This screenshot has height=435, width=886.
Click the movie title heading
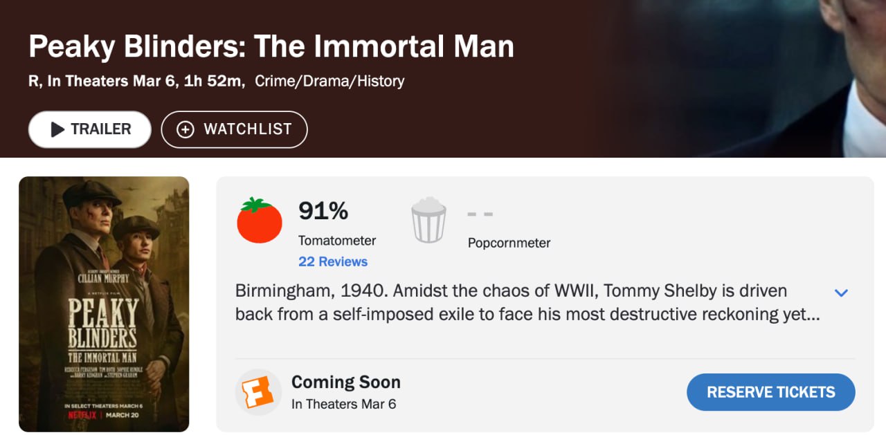click(271, 46)
